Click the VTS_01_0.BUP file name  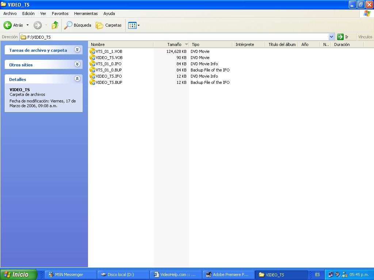coord(109,70)
